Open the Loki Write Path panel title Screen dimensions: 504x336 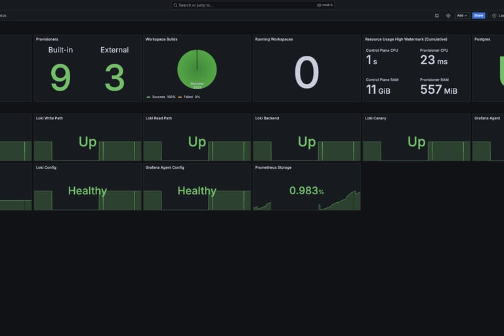tap(49, 118)
